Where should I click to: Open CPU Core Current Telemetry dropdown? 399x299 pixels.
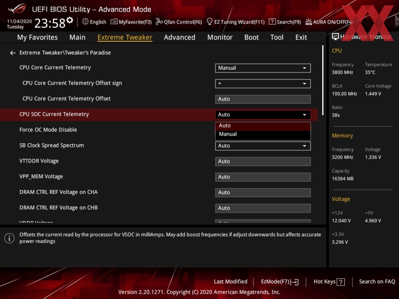point(263,68)
